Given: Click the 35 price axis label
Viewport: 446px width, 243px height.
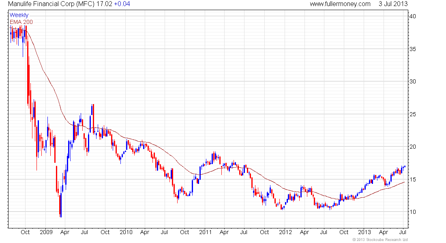Looking at the screenshot, I should [x=412, y=49].
